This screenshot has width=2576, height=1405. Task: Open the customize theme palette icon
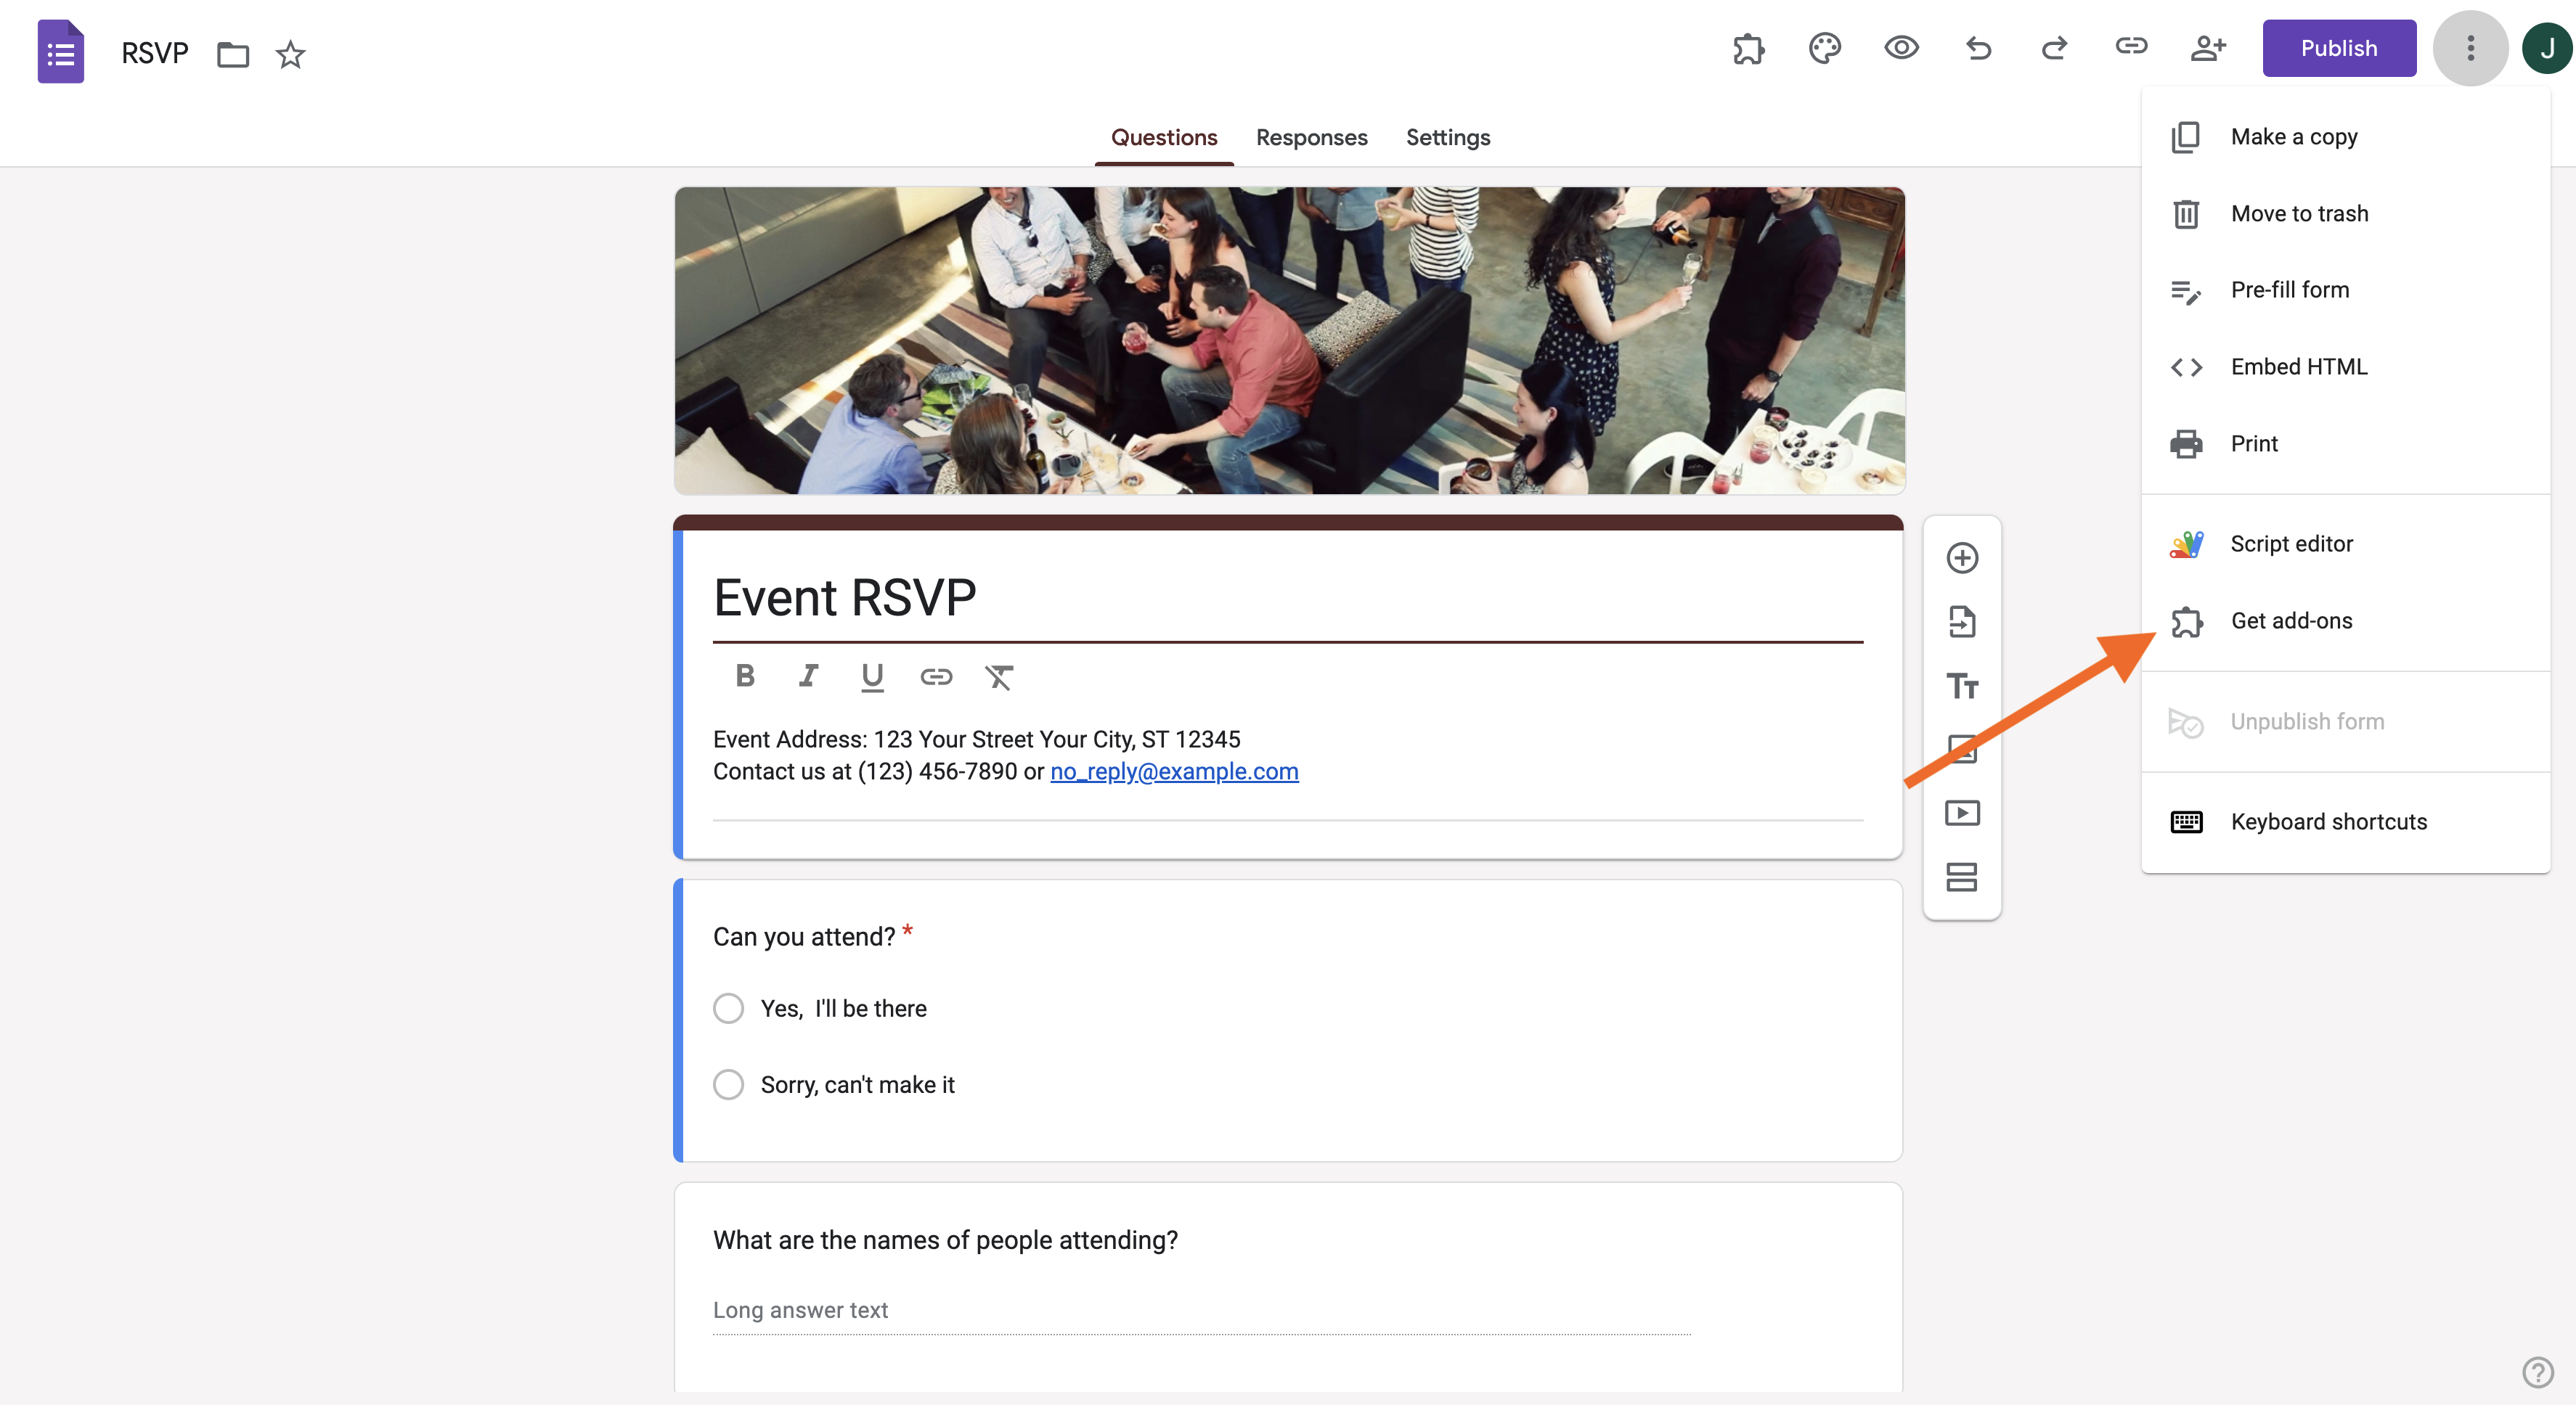1824,48
